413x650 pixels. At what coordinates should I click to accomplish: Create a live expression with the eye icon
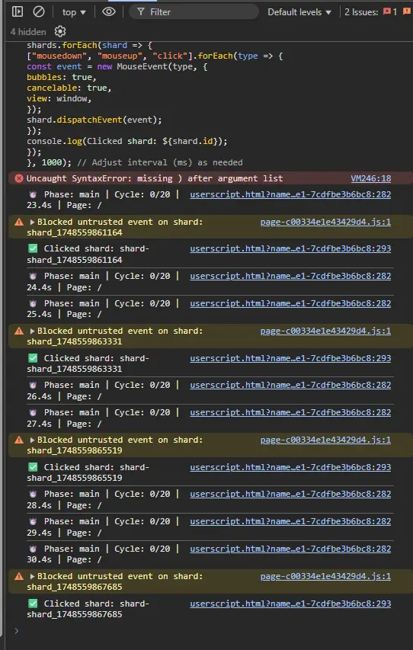pyautogui.click(x=109, y=11)
